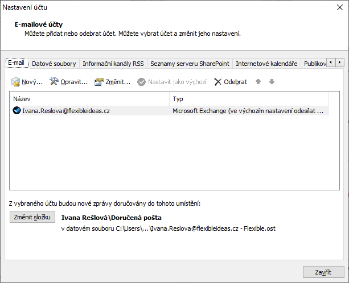The width and height of the screenshot is (349, 283).
Task: Close the dialog with the Zavřít button
Action: point(323,272)
